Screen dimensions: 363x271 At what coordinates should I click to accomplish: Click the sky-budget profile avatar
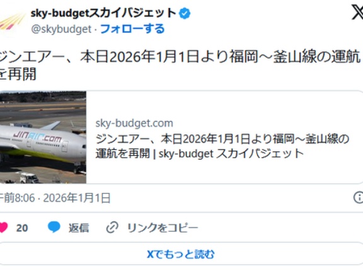[11, 23]
